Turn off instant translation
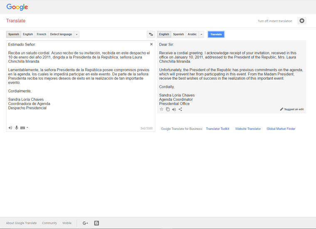The width and height of the screenshot is (316, 229). (275, 21)
